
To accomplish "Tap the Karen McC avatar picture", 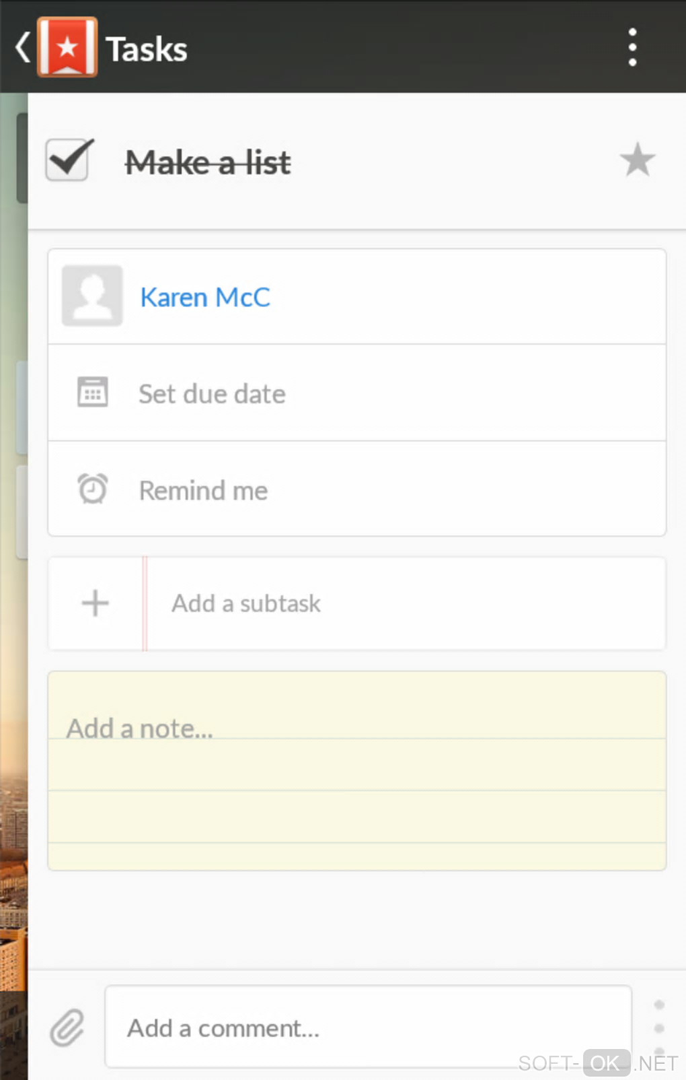I will tap(92, 296).
